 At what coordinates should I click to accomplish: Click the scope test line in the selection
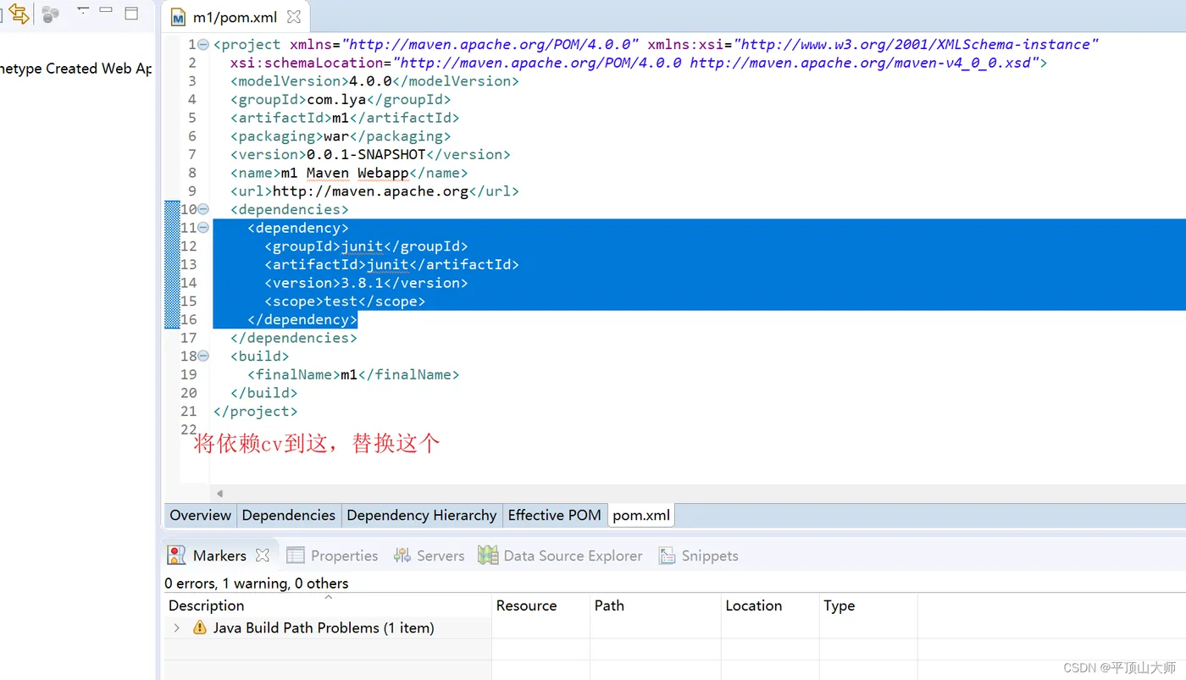point(345,301)
